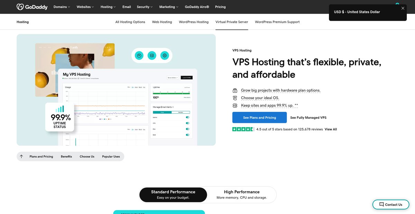Image resolution: width=415 pixels, height=214 pixels.
Task: Click the hardware plan options icon
Action: [235, 90]
